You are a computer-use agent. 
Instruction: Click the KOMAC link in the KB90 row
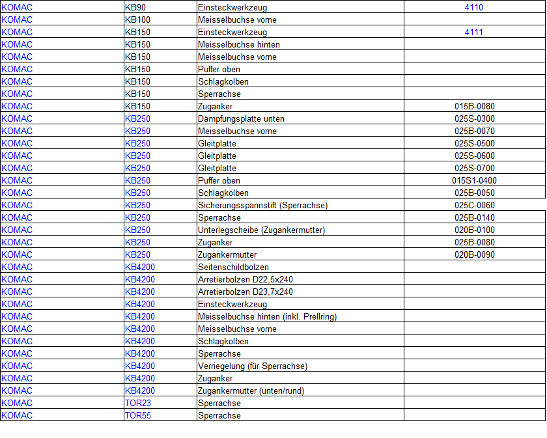[x=17, y=7]
